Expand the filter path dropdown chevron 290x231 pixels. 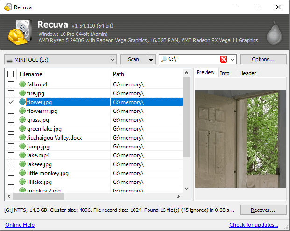point(233,60)
